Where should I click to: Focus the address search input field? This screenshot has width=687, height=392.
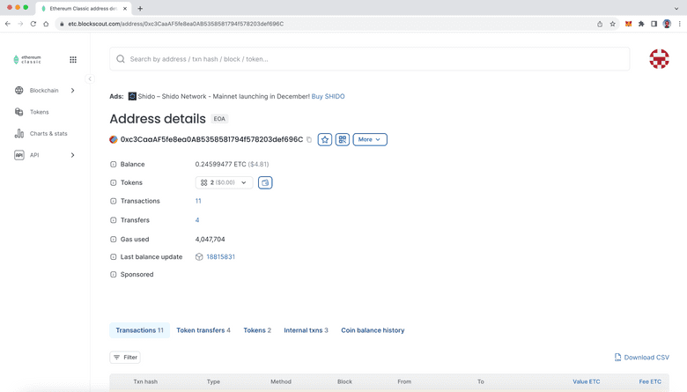pos(370,59)
